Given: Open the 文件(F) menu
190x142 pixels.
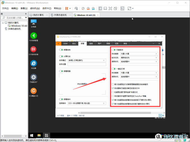Looking at the screenshot, I should pyautogui.click(x=6, y=8).
